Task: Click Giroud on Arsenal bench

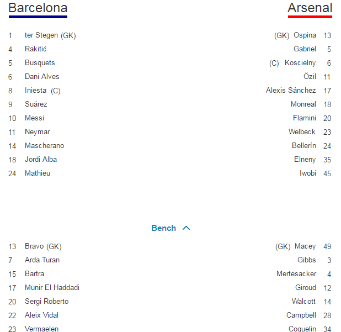Action: click(x=306, y=288)
